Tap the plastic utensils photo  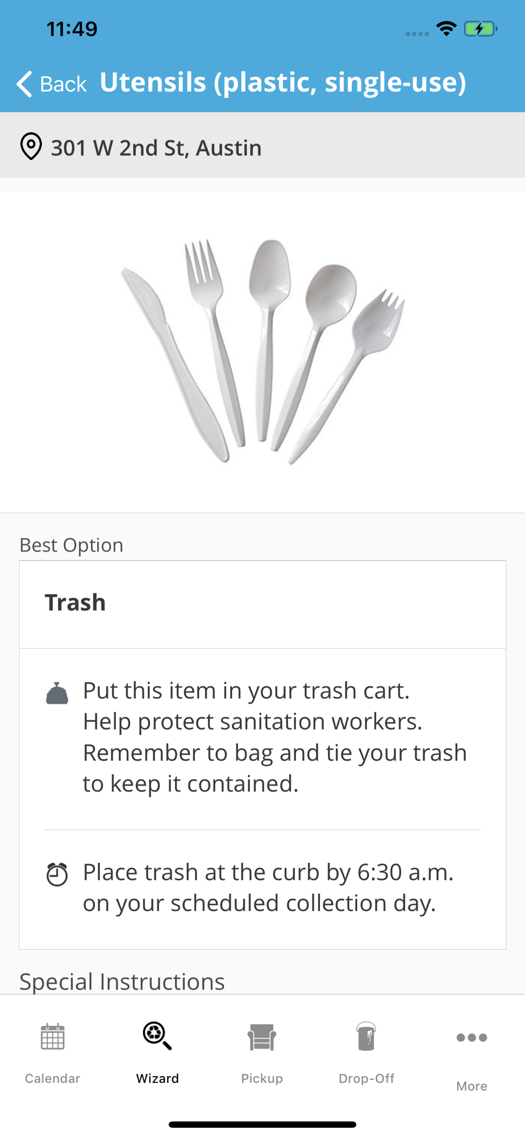(x=262, y=351)
